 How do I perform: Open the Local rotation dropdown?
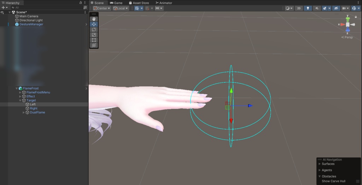click(121, 8)
